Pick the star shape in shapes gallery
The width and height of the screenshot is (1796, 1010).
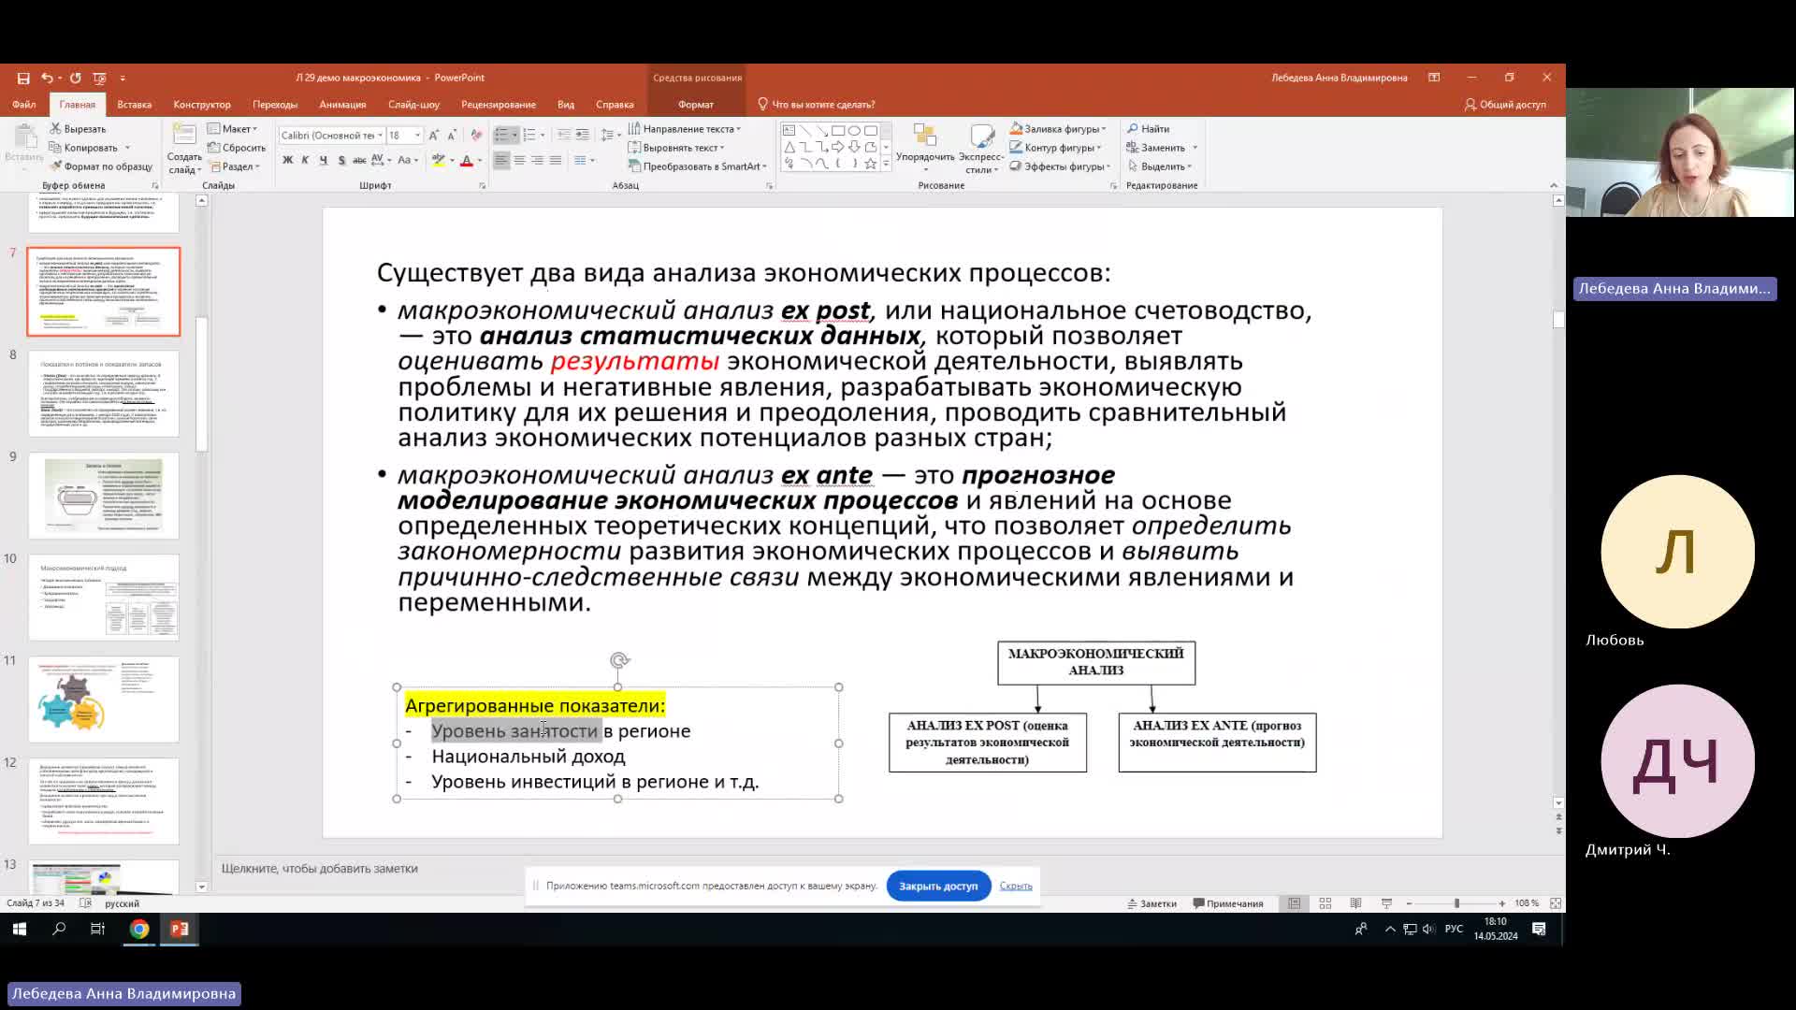(x=870, y=164)
